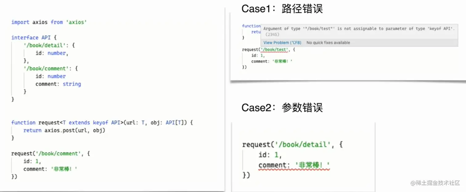Click 'id: 1,' in the Case2 snippet
466x192 pixels.
pyautogui.click(x=270, y=155)
